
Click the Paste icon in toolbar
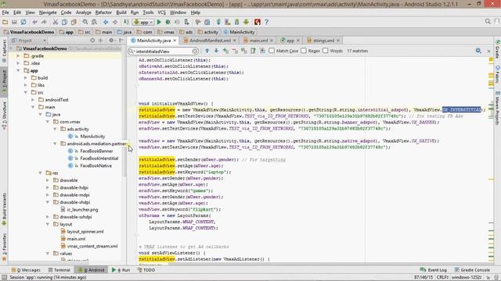(74, 22)
